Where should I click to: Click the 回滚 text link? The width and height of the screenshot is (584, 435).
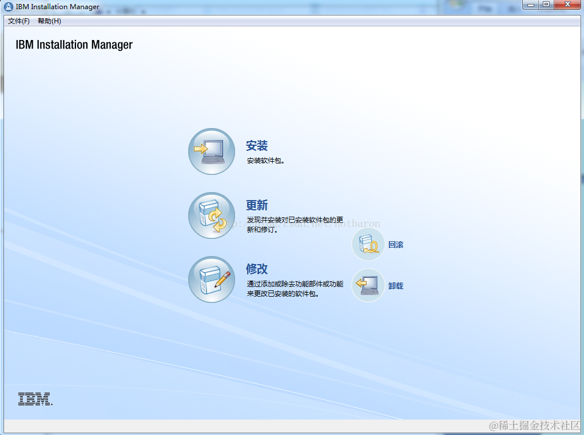click(x=396, y=245)
